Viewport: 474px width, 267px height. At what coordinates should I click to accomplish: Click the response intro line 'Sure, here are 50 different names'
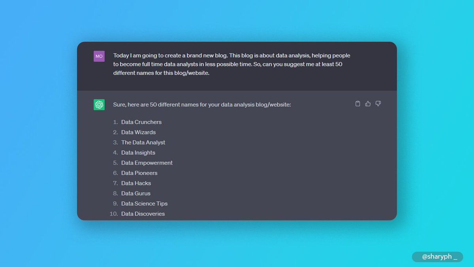(202, 104)
